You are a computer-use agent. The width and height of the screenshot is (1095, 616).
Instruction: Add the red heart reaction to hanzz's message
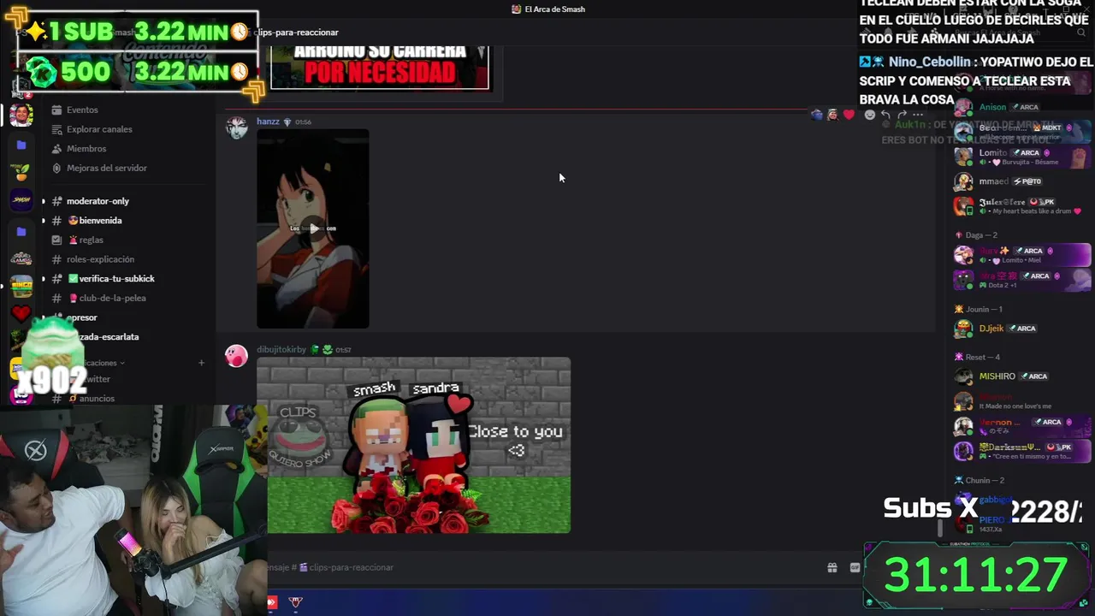tap(849, 115)
